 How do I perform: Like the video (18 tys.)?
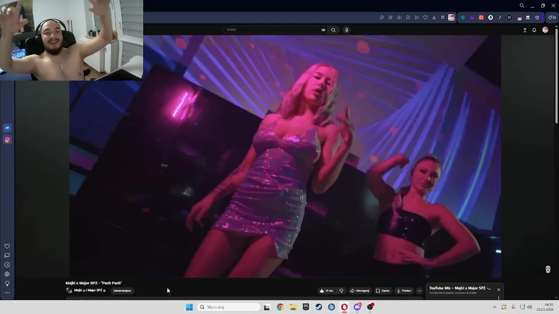click(x=326, y=291)
